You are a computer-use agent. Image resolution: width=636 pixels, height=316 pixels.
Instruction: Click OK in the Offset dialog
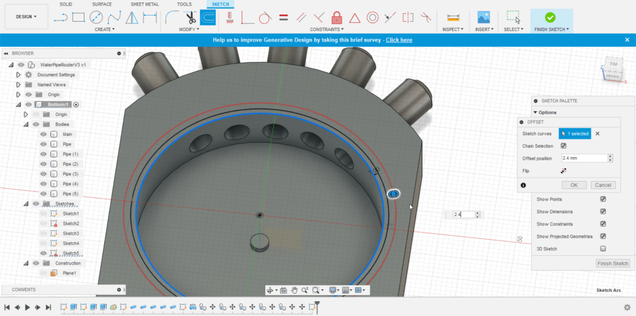[x=573, y=185]
